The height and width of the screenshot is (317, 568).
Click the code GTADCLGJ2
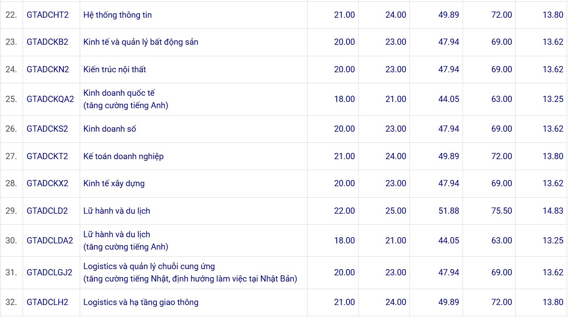pyautogui.click(x=49, y=273)
